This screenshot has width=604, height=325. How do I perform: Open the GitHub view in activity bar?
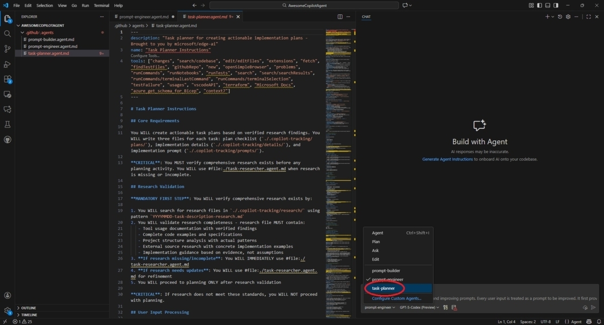7,139
